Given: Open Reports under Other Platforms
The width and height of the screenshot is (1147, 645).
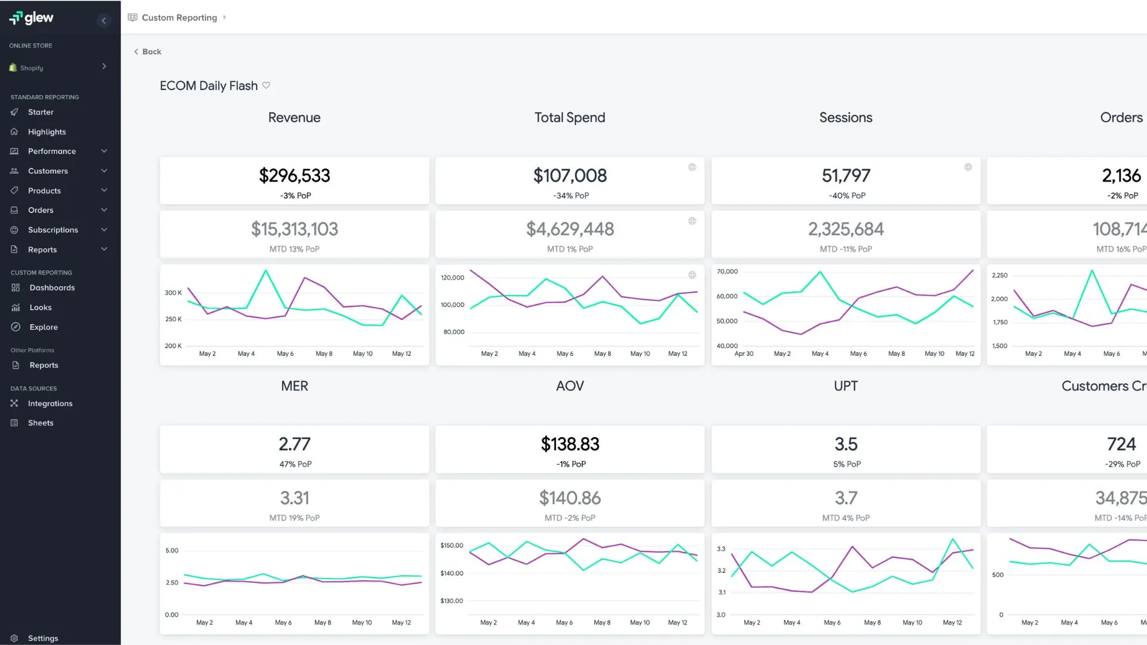Looking at the screenshot, I should click(x=44, y=365).
